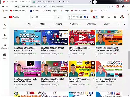Click the Branding Logo 5:24 thumbnail
Viewport: 130px width, 97px height.
[x=27, y=68]
